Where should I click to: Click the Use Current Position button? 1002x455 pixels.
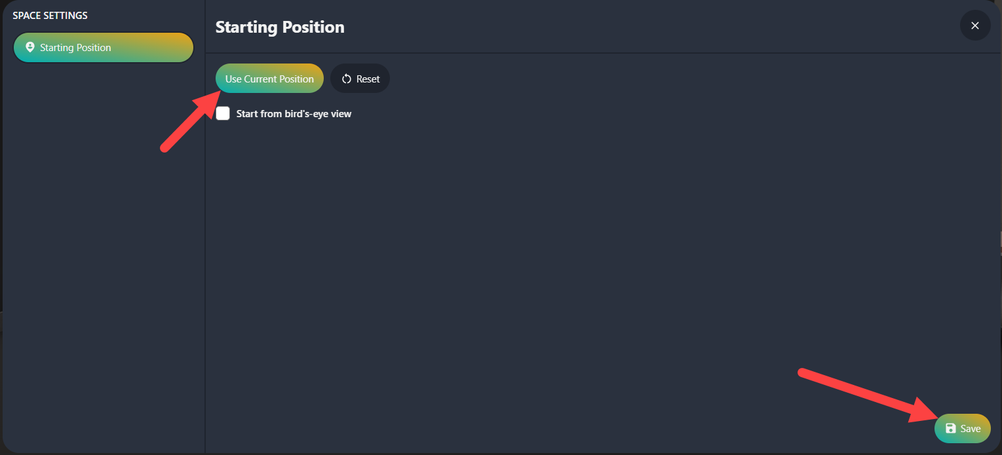click(x=269, y=79)
